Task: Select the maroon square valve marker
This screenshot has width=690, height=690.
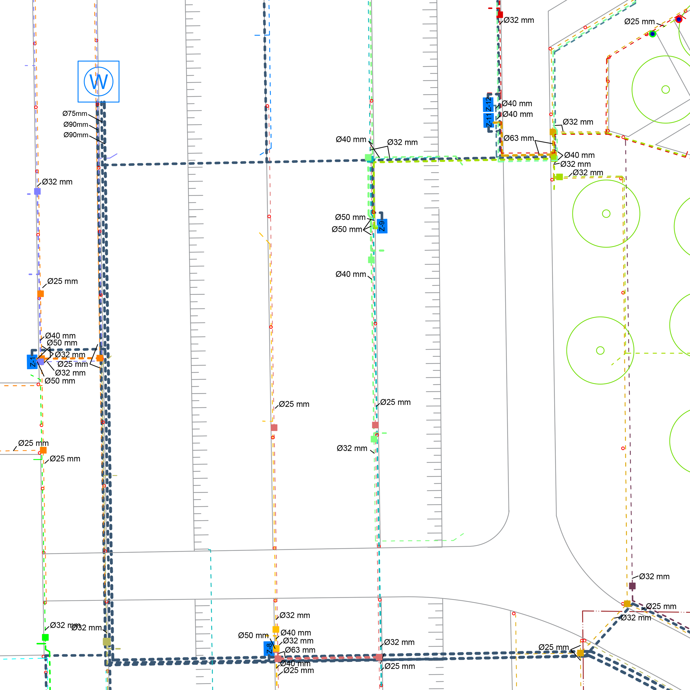Action: click(632, 586)
